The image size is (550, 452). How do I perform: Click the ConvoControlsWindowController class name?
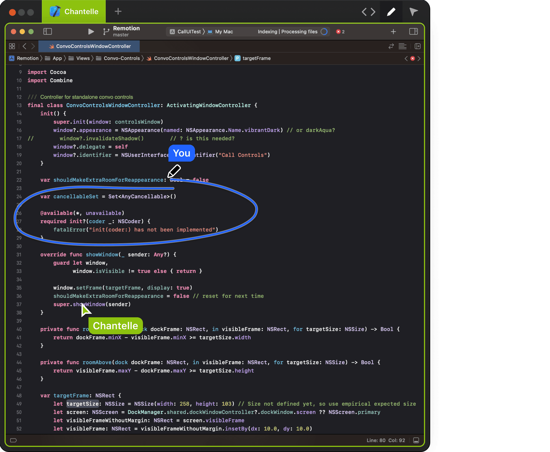113,105
